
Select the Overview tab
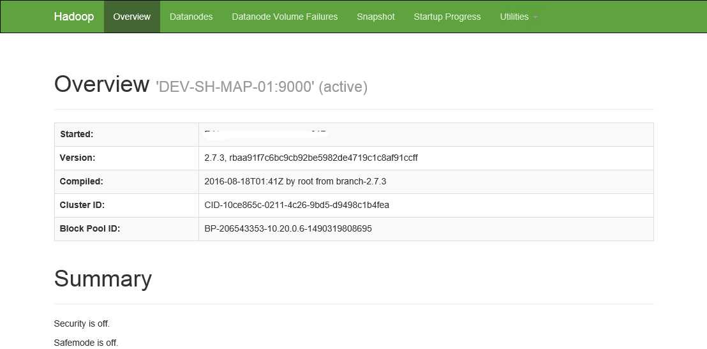tap(131, 17)
